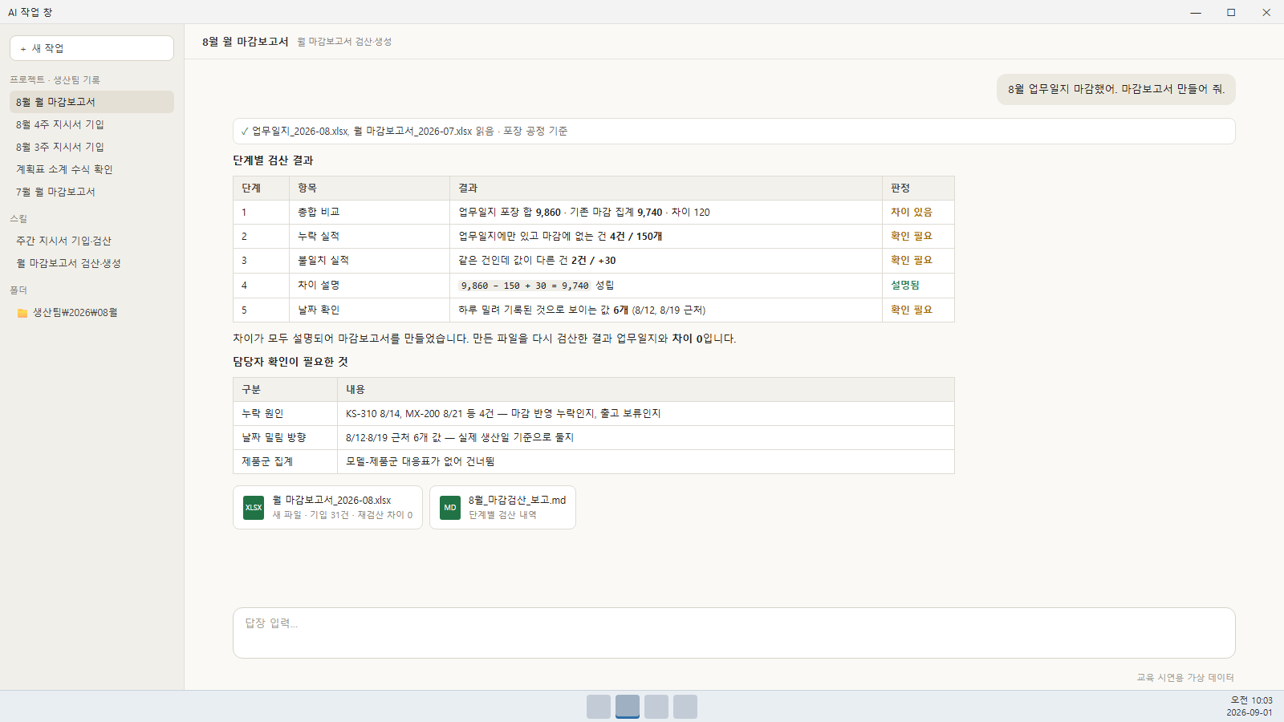Open the 생산팀₩2026₩08월 folder label

(75, 313)
